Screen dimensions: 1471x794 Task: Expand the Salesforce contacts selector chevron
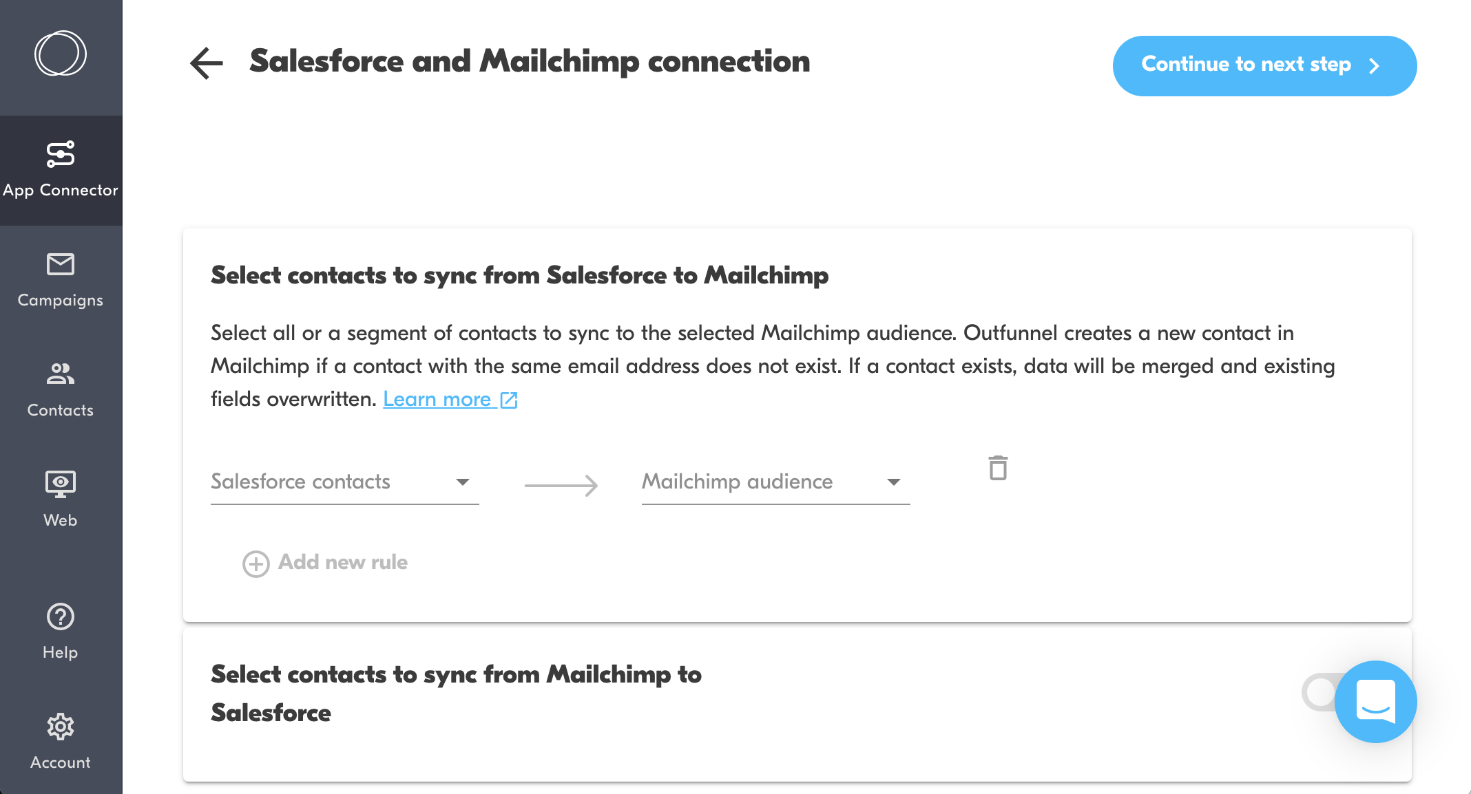pos(463,483)
